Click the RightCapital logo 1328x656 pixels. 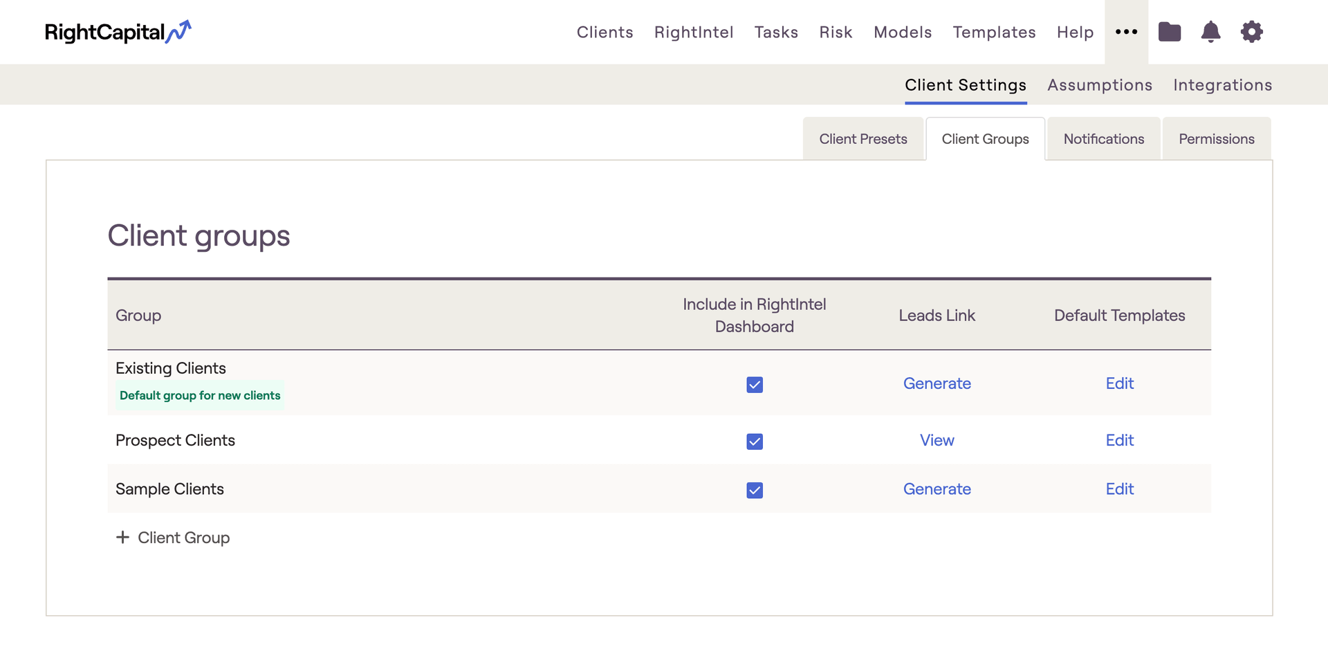118,32
